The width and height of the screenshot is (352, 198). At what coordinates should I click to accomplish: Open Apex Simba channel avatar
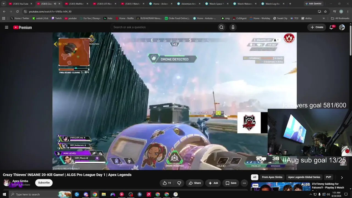point(7,183)
